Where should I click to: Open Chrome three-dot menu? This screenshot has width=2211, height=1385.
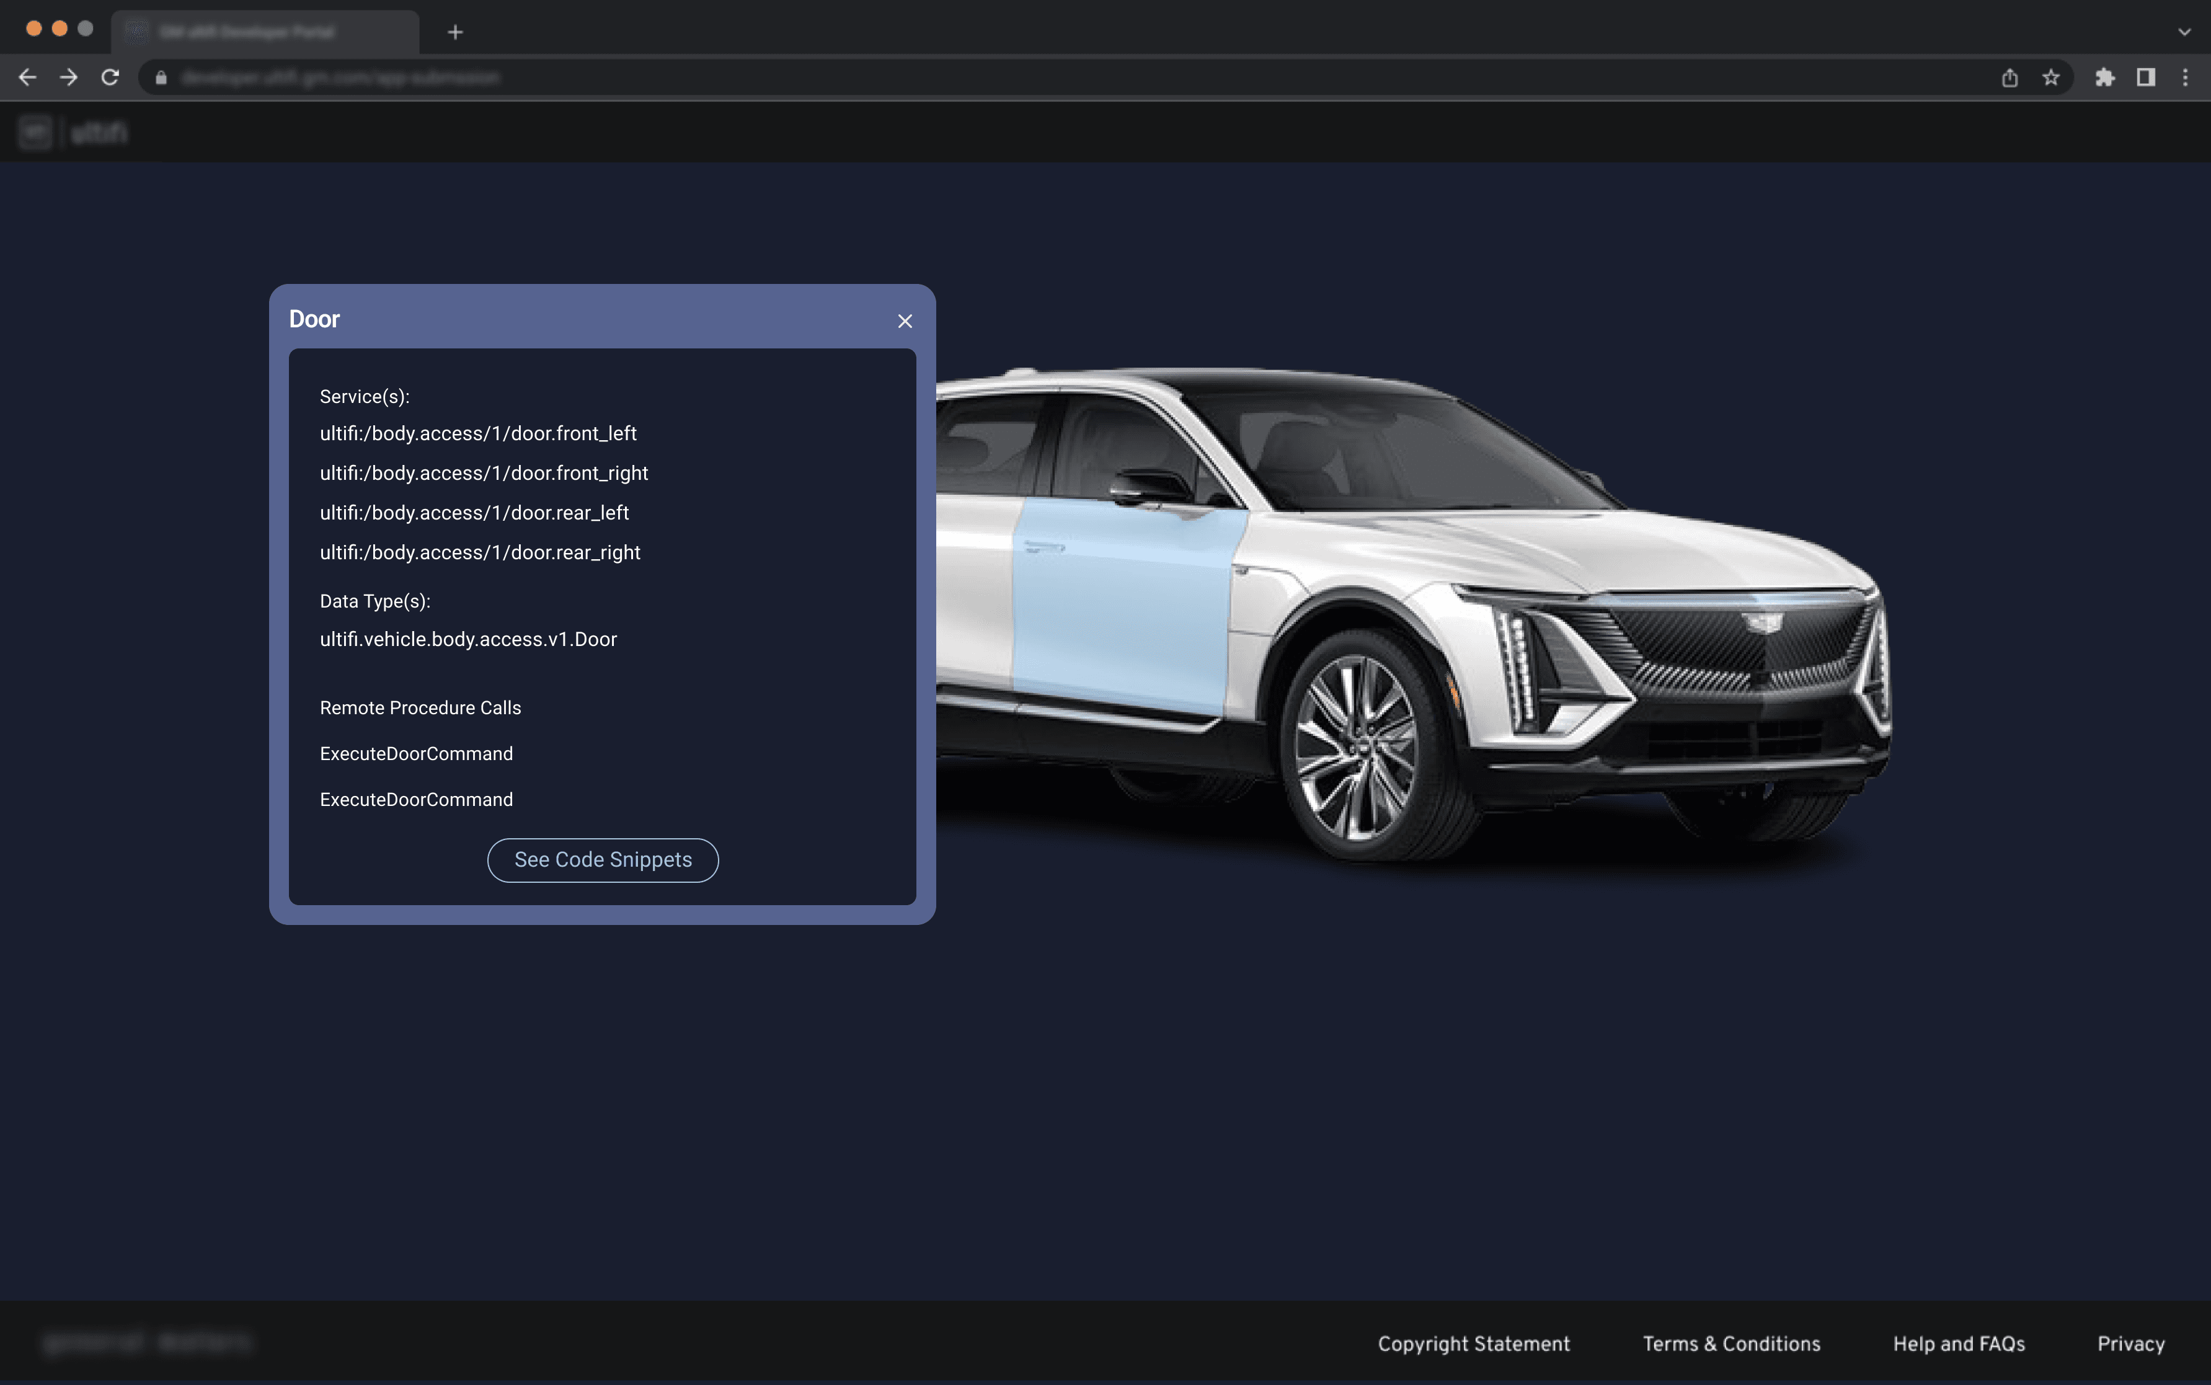2186,78
